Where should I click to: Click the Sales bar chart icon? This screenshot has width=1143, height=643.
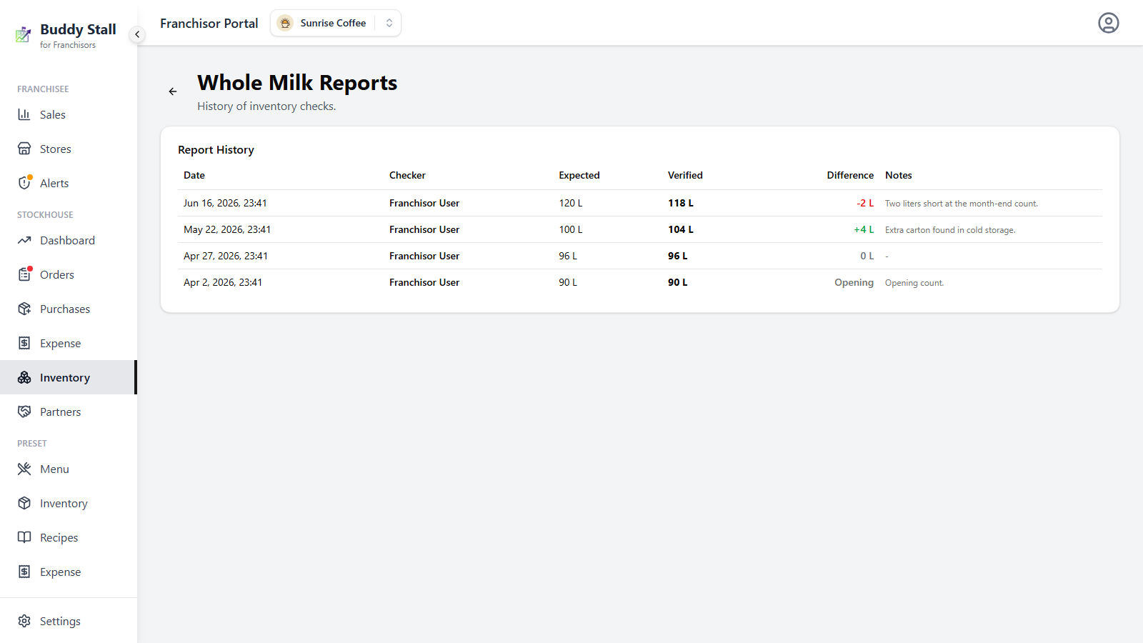[x=24, y=114]
